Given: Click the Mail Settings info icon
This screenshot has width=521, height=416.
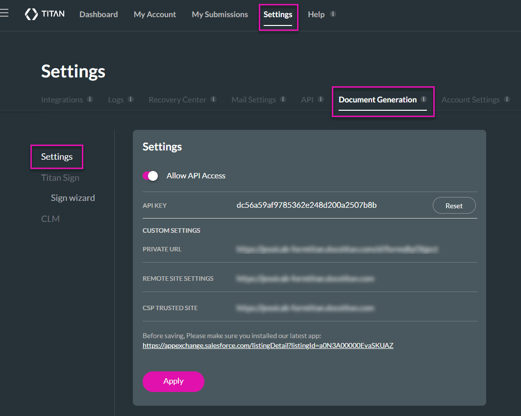Looking at the screenshot, I should 283,99.
